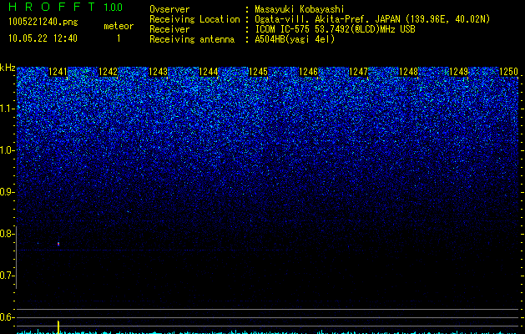Image resolution: width=525 pixels, height=334 pixels.
Task: Click the kHz axis unit label
Action: 8,68
